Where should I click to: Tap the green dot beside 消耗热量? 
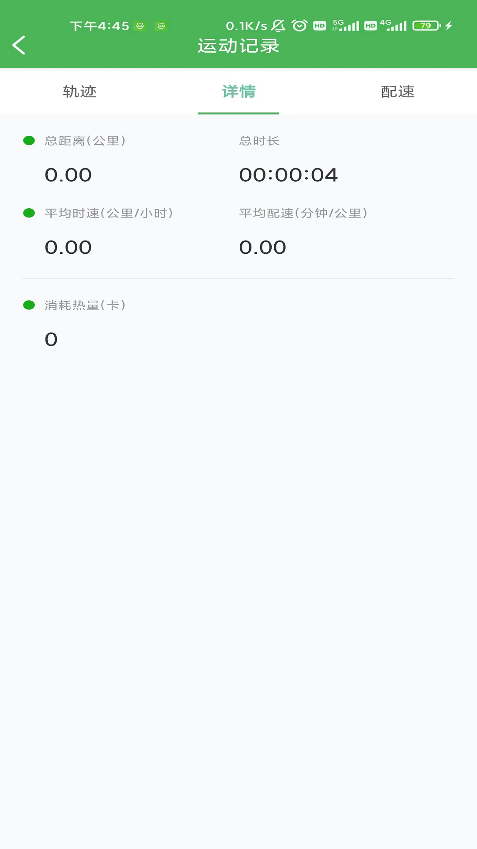coord(29,305)
